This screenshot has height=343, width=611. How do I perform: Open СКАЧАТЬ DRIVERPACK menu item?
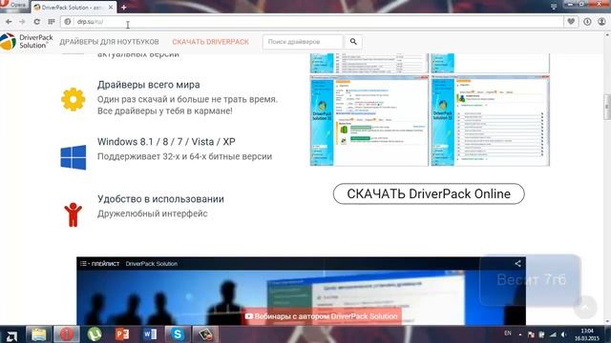point(210,42)
